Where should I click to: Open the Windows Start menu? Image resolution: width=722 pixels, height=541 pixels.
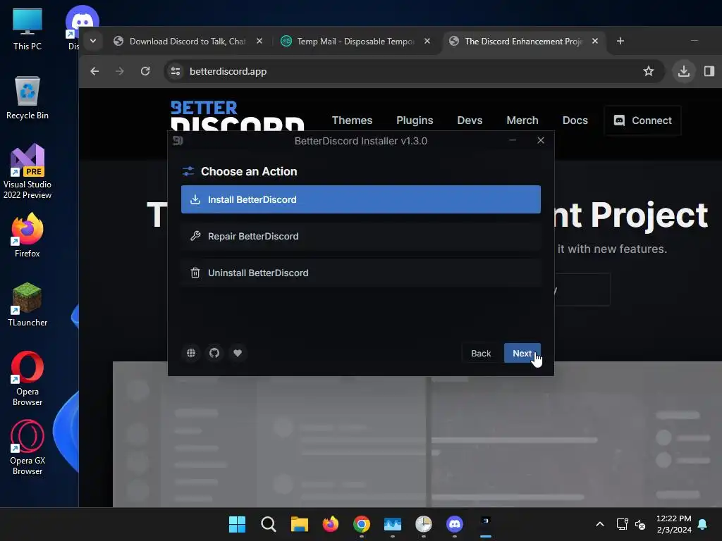click(x=237, y=524)
